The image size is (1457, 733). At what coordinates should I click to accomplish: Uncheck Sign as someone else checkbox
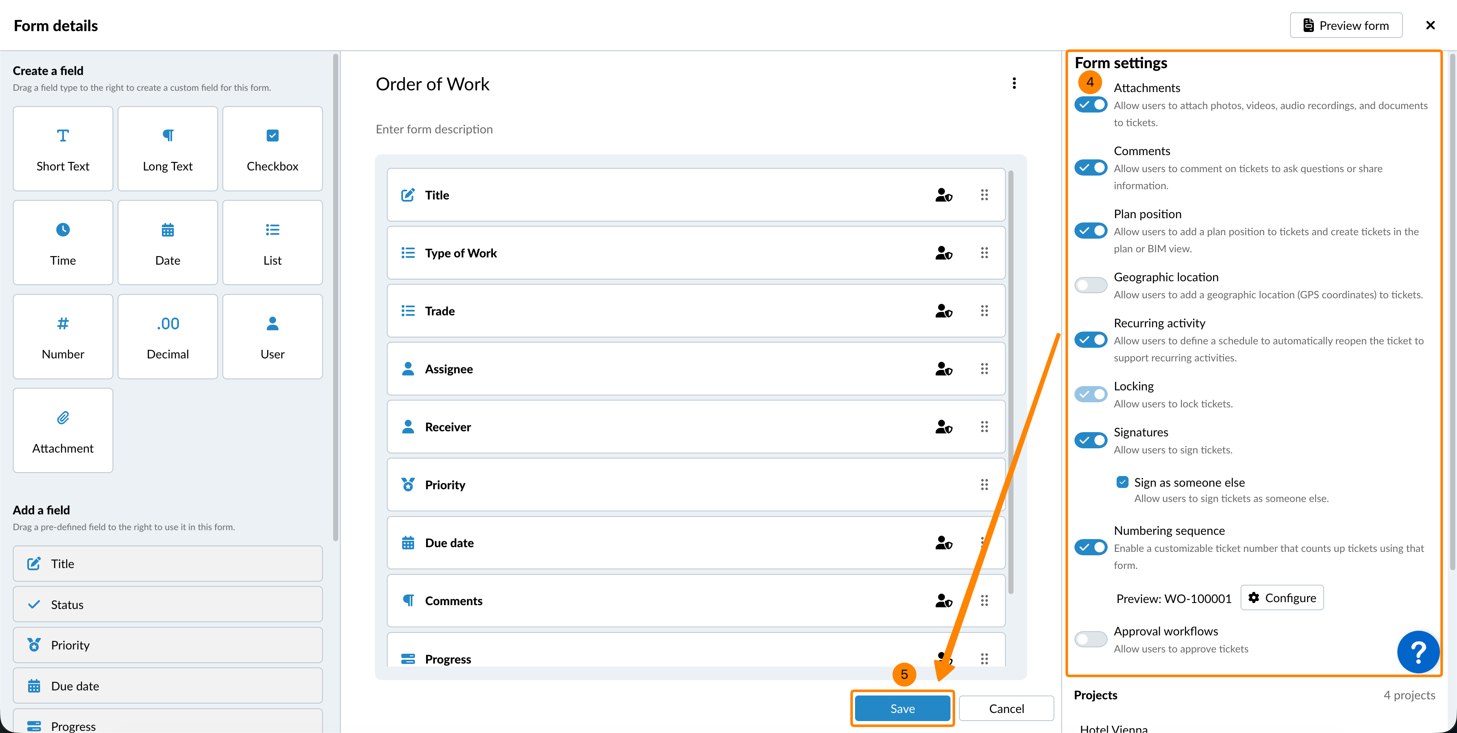pos(1122,482)
